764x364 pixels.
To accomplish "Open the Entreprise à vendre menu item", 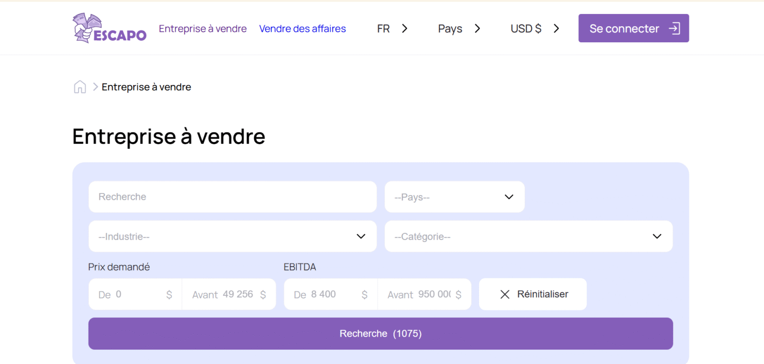I will [x=202, y=29].
